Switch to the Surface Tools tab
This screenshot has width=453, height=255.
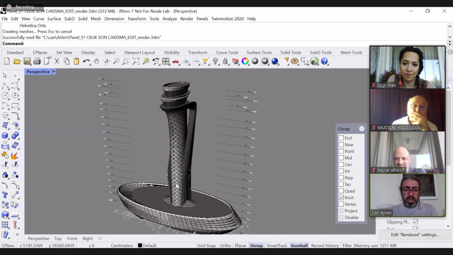pos(259,53)
